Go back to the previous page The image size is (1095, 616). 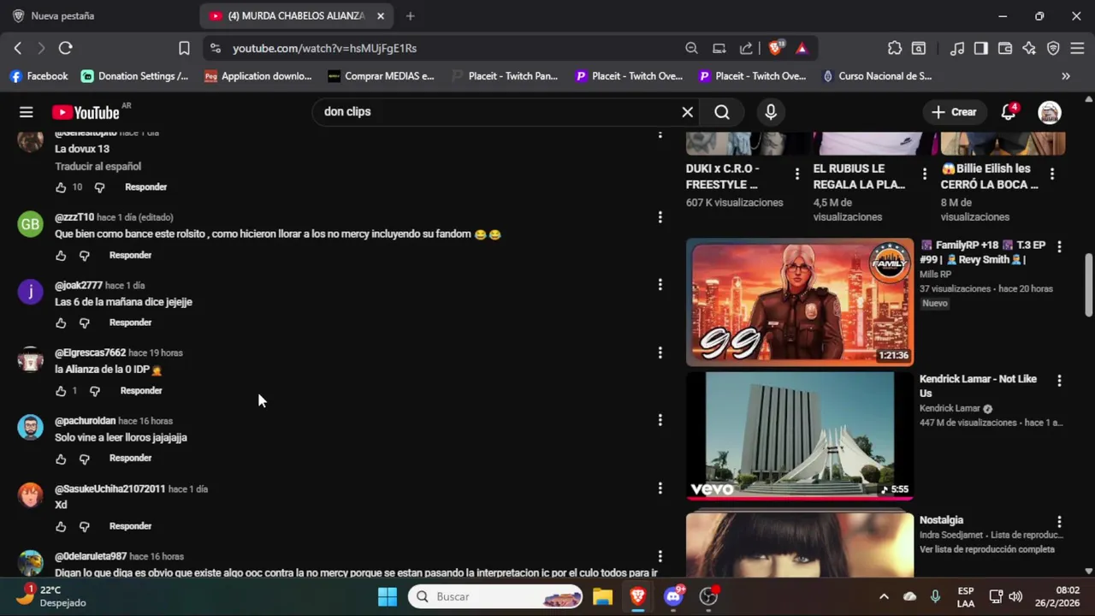pos(18,48)
